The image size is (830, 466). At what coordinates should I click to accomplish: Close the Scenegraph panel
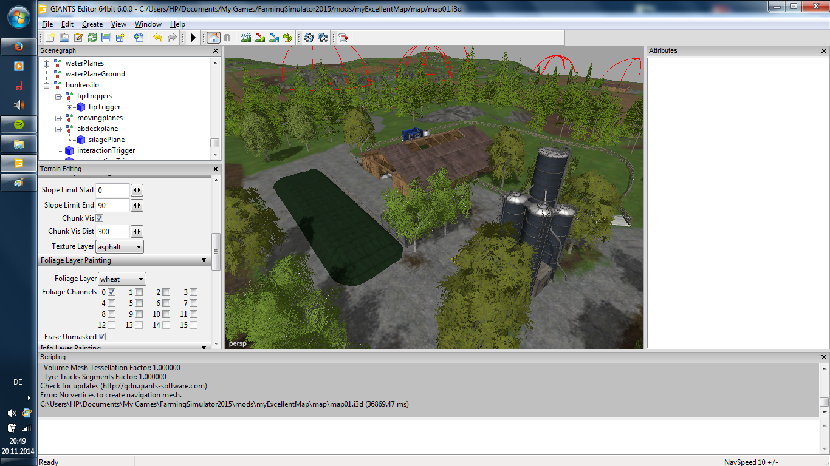(216, 51)
